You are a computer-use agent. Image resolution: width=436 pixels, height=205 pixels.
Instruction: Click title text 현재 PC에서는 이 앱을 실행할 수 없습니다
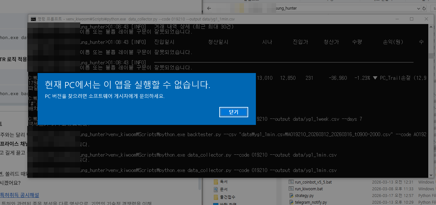pos(127,85)
